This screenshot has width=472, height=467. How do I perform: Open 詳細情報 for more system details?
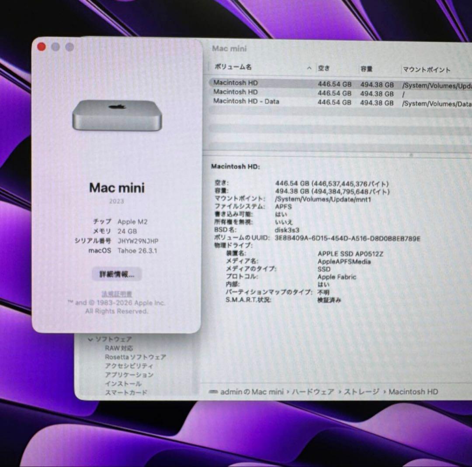116,274
